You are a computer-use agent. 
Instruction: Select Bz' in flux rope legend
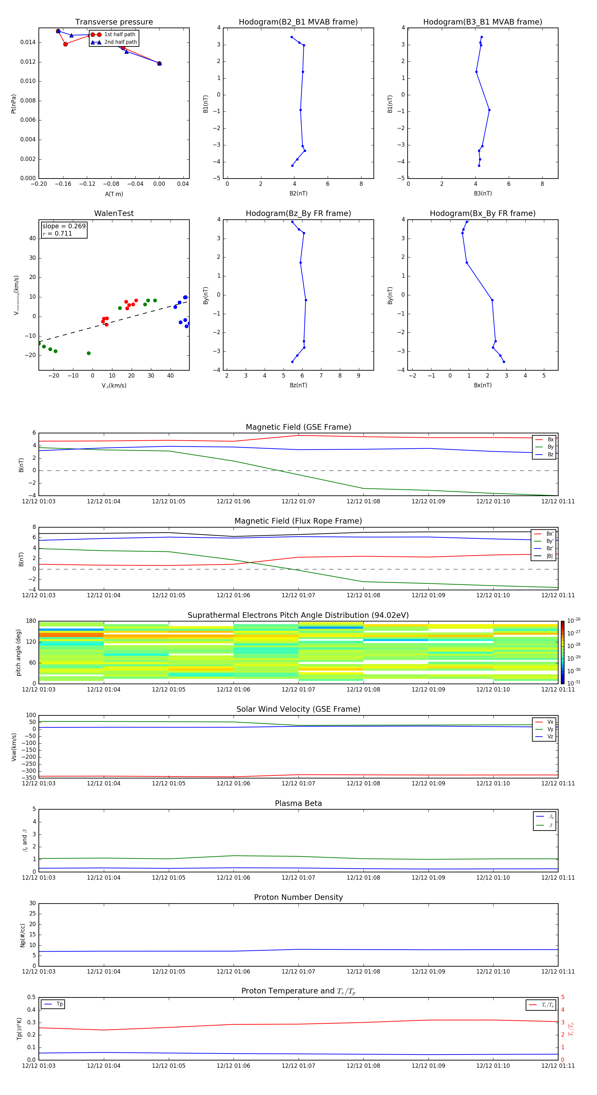pos(544,548)
